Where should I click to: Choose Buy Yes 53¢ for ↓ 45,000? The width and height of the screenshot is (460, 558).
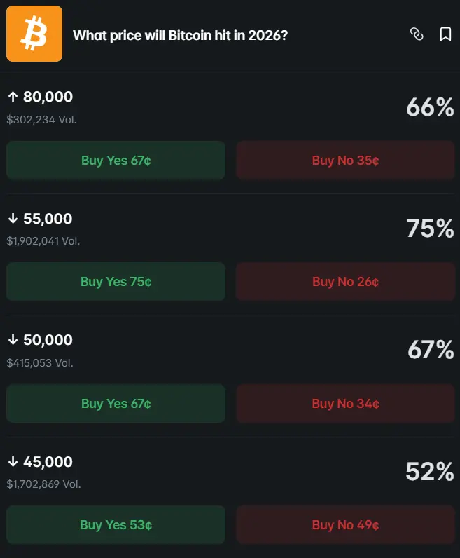click(x=116, y=525)
